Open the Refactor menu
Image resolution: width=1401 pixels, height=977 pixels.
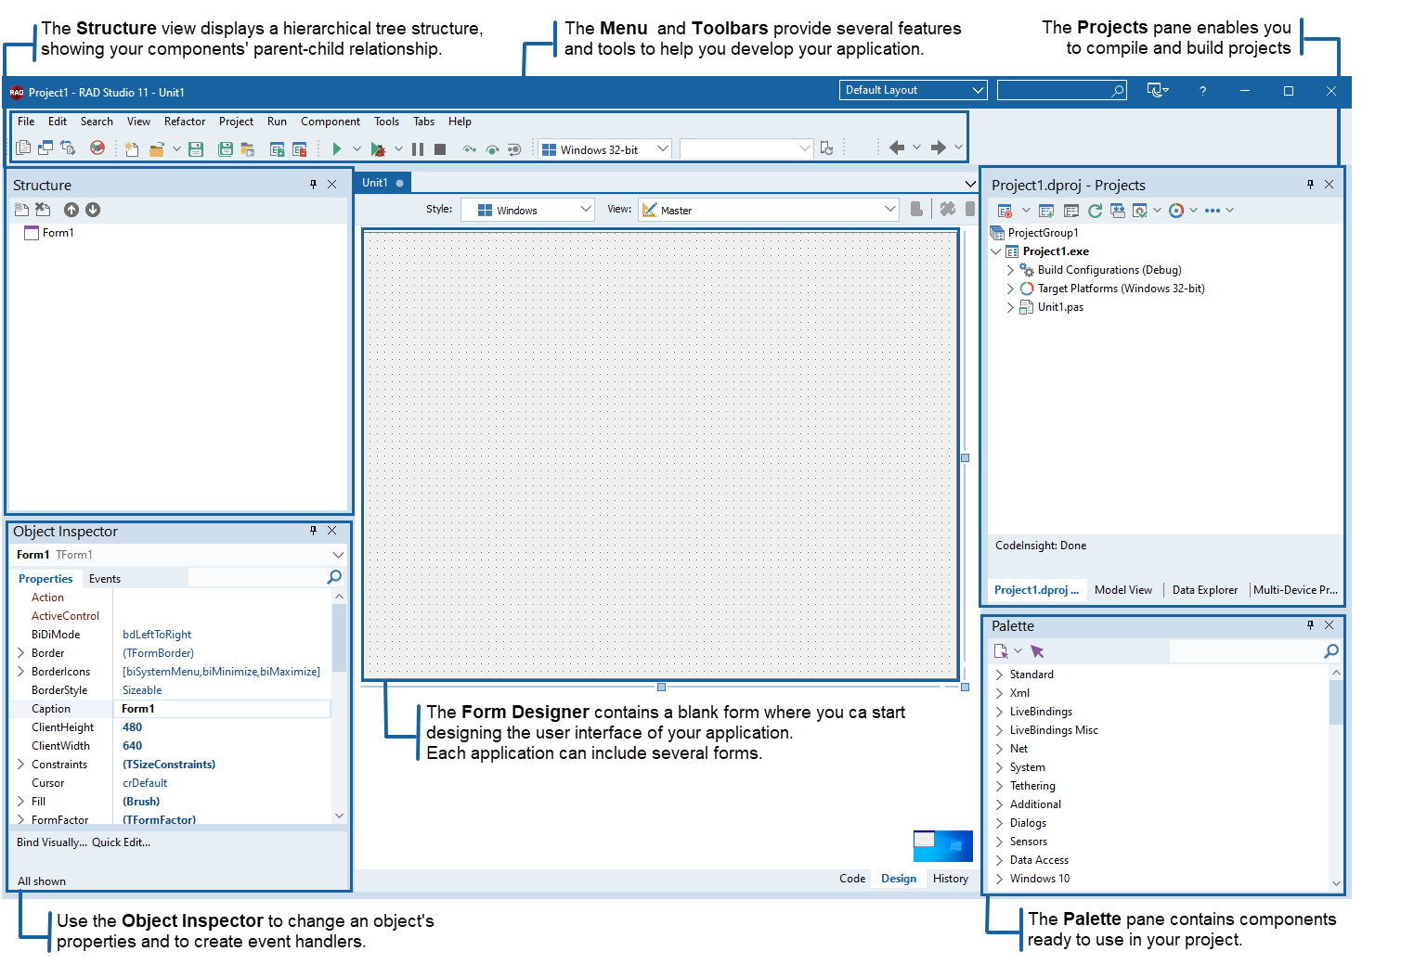click(x=185, y=122)
